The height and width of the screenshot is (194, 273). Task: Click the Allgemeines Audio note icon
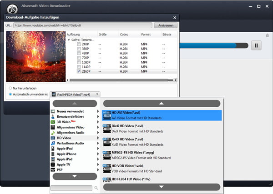click(53, 133)
